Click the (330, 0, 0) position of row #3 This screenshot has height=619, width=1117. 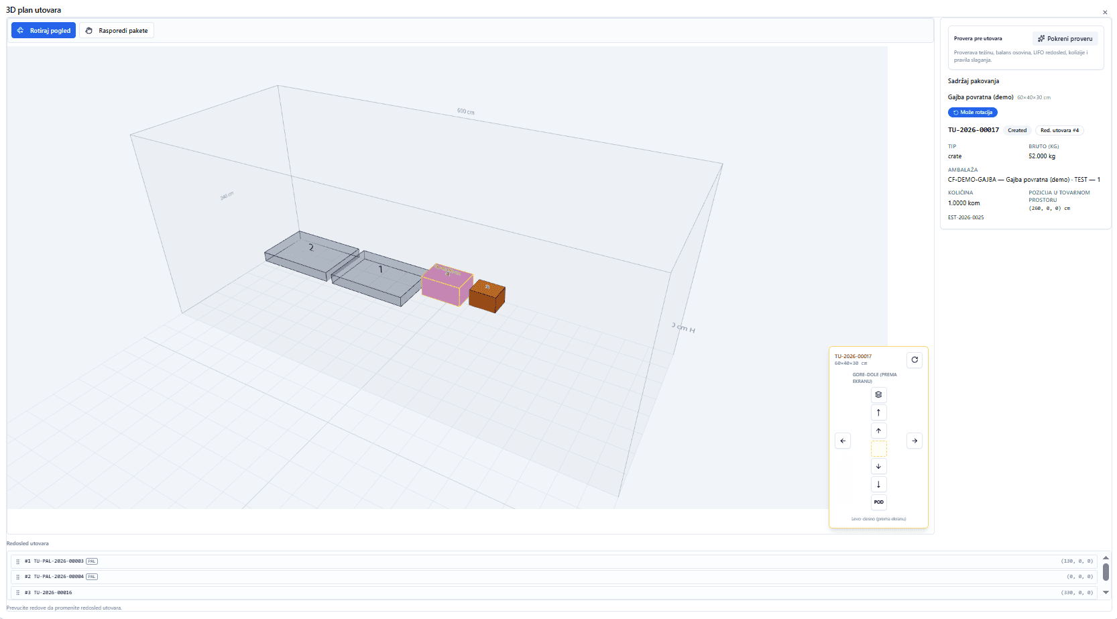click(1077, 593)
